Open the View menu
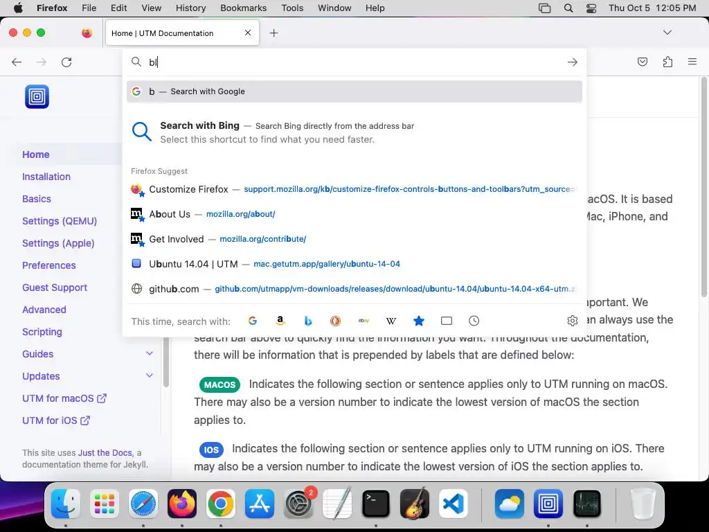The width and height of the screenshot is (709, 532). pyautogui.click(x=151, y=8)
